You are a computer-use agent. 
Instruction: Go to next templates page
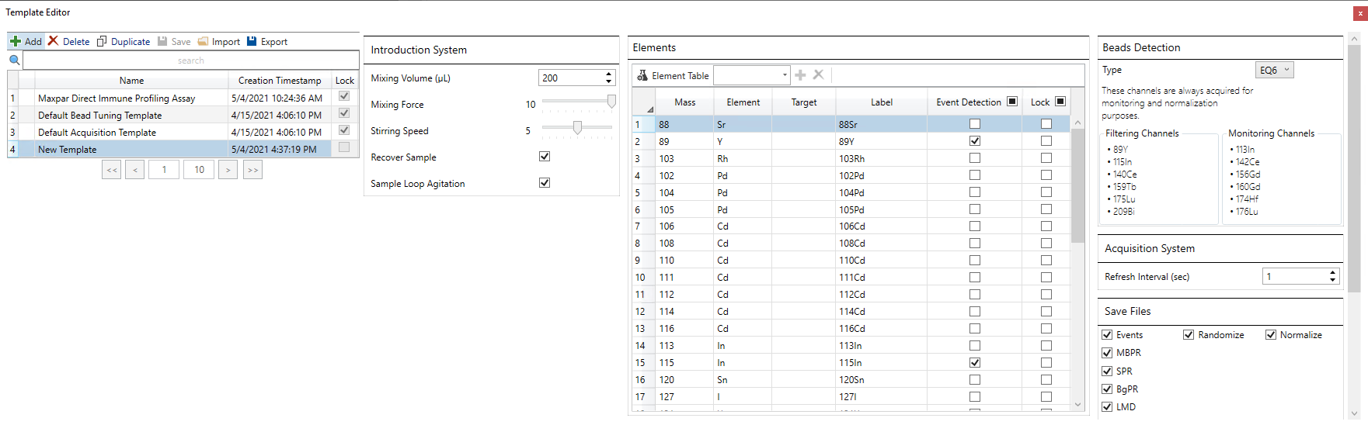point(228,170)
